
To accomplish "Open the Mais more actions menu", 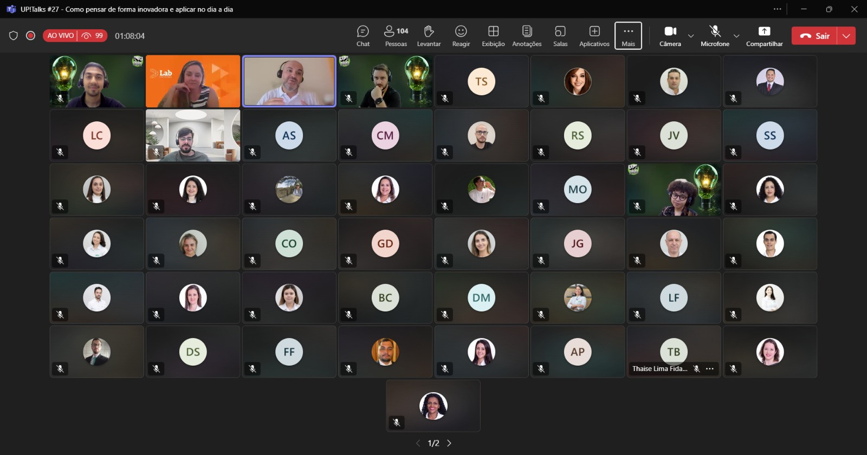I will pos(628,36).
